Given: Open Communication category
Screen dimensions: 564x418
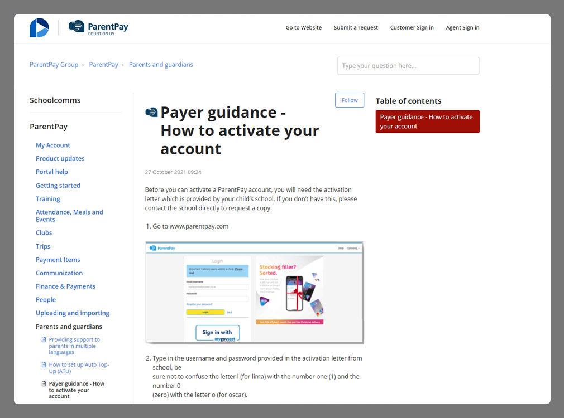Looking at the screenshot, I should (59, 273).
